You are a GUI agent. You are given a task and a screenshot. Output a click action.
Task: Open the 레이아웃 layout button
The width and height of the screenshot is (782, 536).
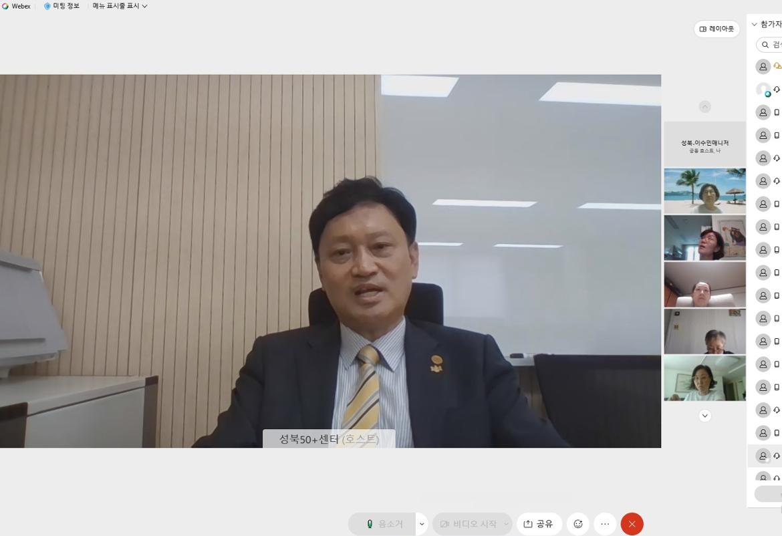[716, 29]
